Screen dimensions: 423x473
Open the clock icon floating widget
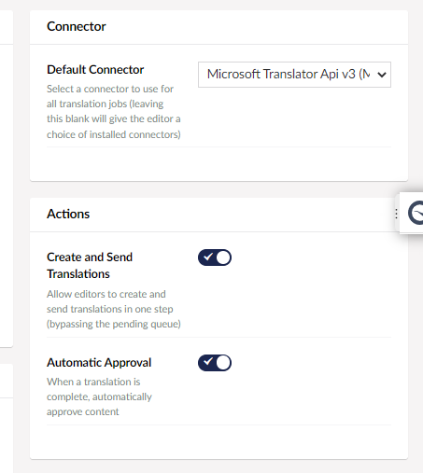point(416,213)
